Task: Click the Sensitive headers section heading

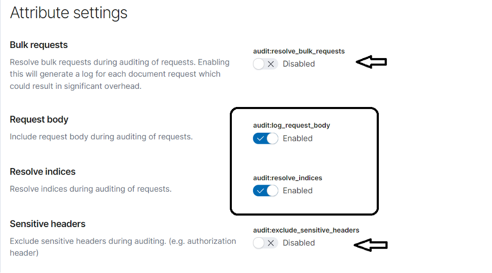Action: (x=47, y=224)
